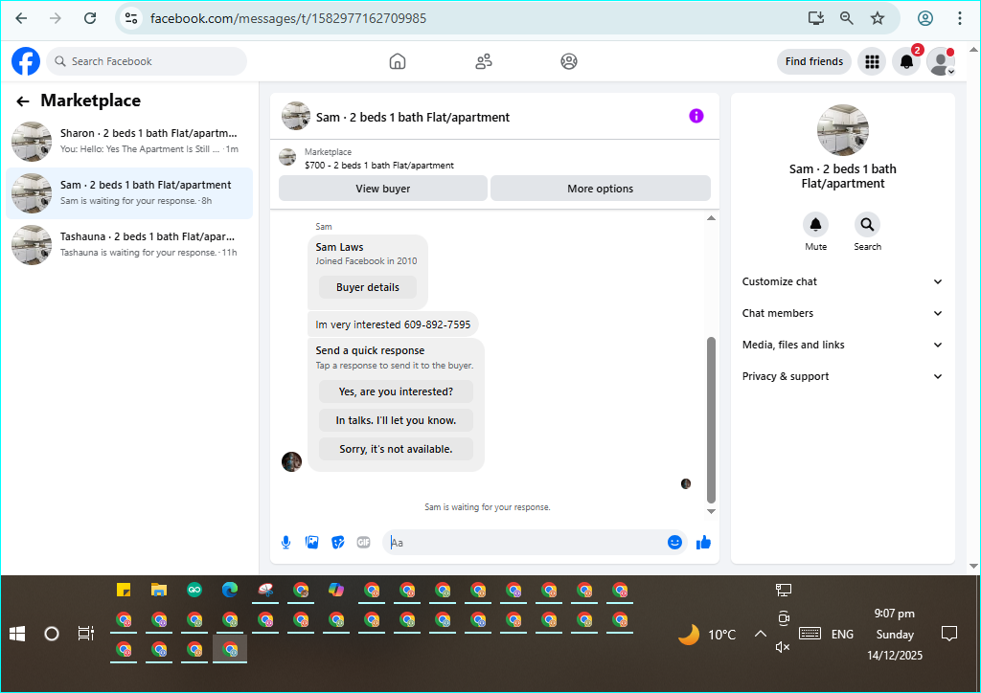Go to the Facebook Home icon
Viewport: 981px width, 693px height.
(398, 61)
